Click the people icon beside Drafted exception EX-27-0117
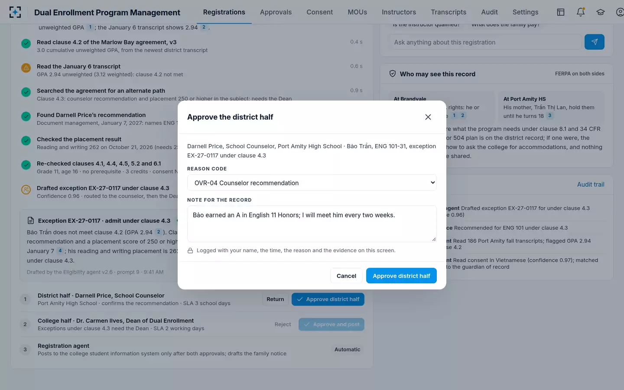The image size is (624, 390). 26,189
